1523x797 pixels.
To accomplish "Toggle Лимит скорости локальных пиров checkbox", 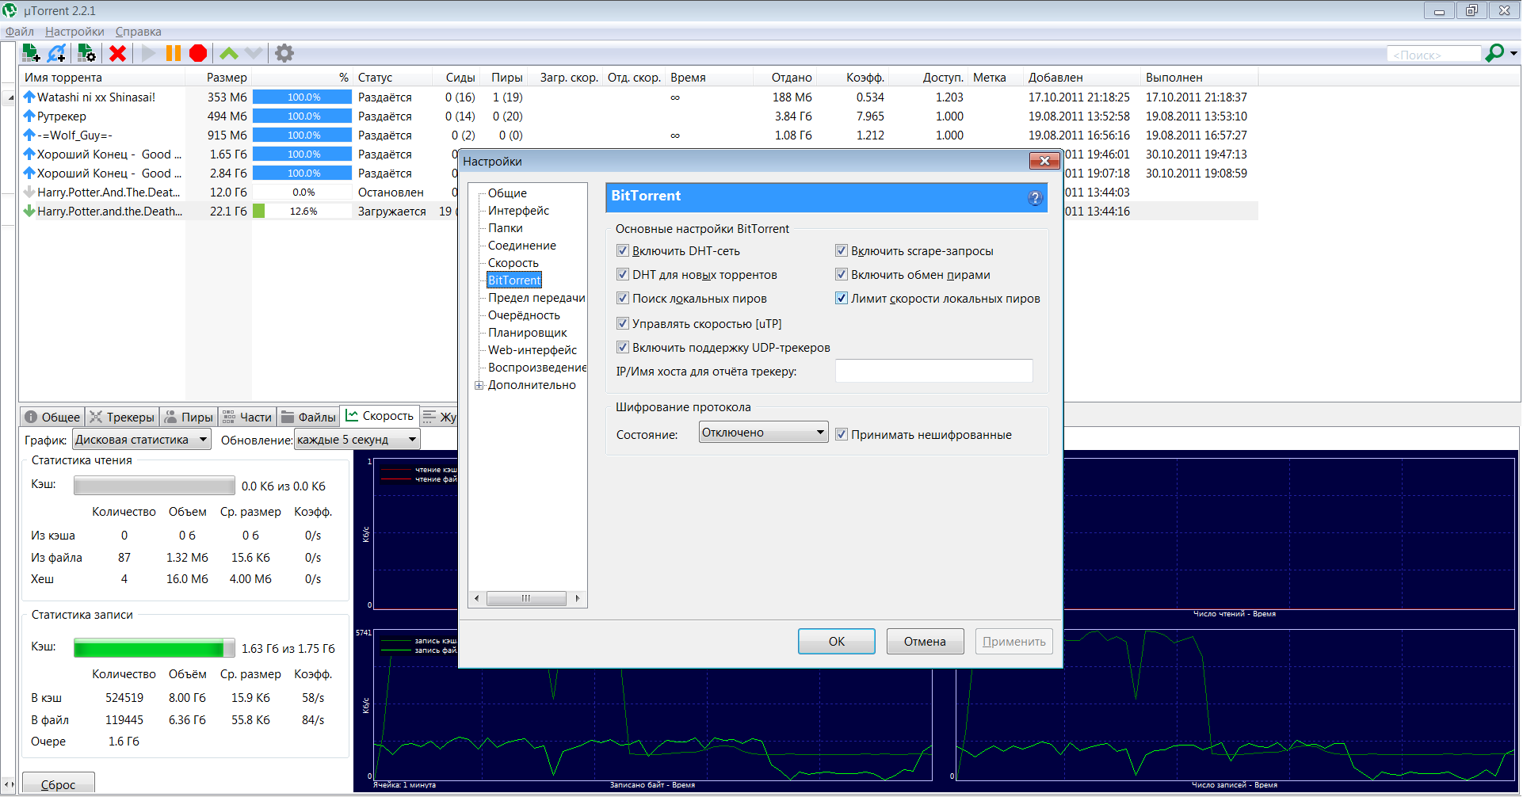I will 842,298.
